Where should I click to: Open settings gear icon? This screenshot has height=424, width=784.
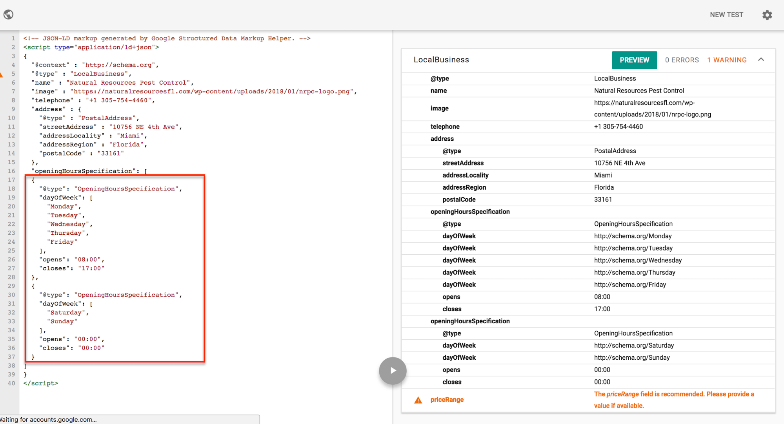point(767,15)
